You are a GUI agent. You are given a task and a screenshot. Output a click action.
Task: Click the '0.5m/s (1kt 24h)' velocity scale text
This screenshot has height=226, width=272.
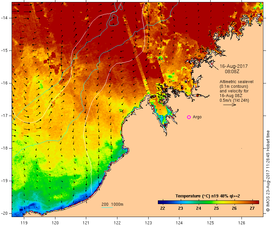[234, 100]
